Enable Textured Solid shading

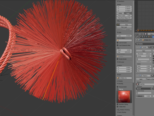coord(118,87)
